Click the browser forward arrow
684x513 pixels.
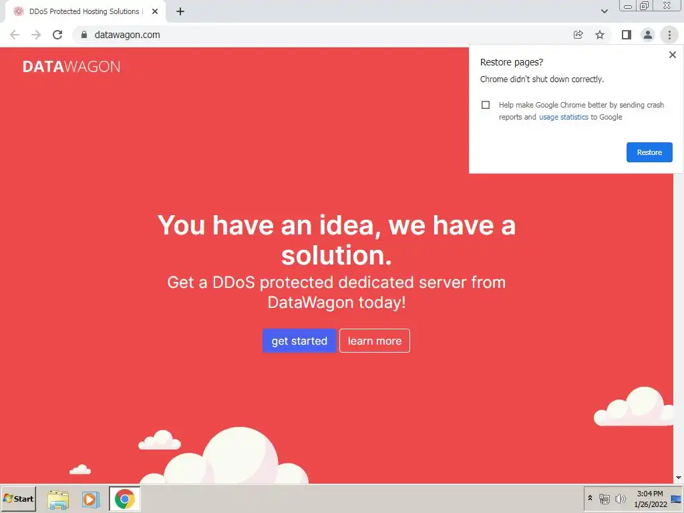[36, 35]
